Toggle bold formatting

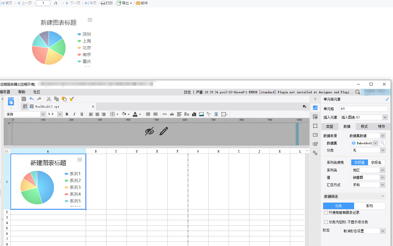click(67, 114)
